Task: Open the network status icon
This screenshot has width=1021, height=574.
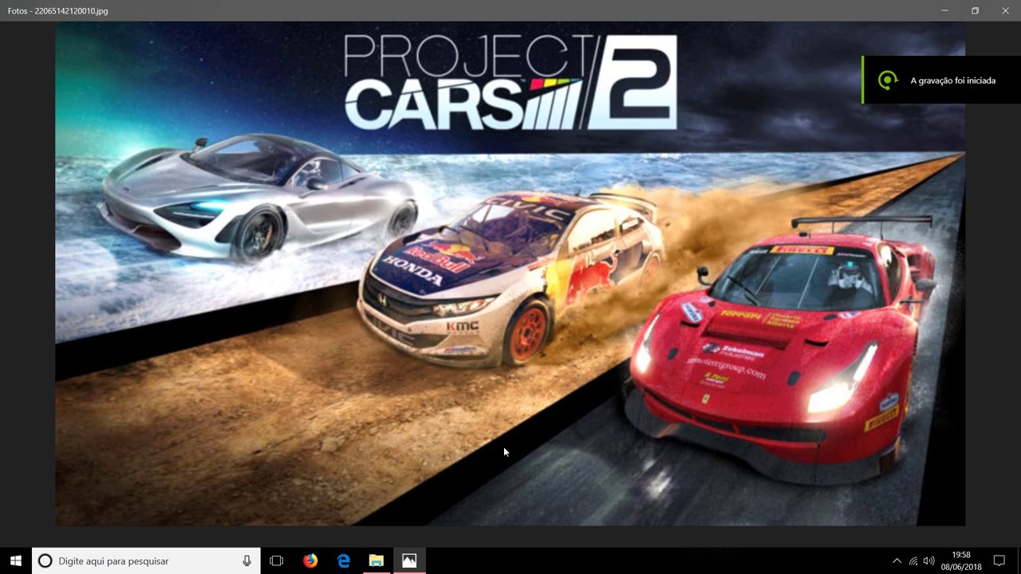Action: click(x=913, y=561)
